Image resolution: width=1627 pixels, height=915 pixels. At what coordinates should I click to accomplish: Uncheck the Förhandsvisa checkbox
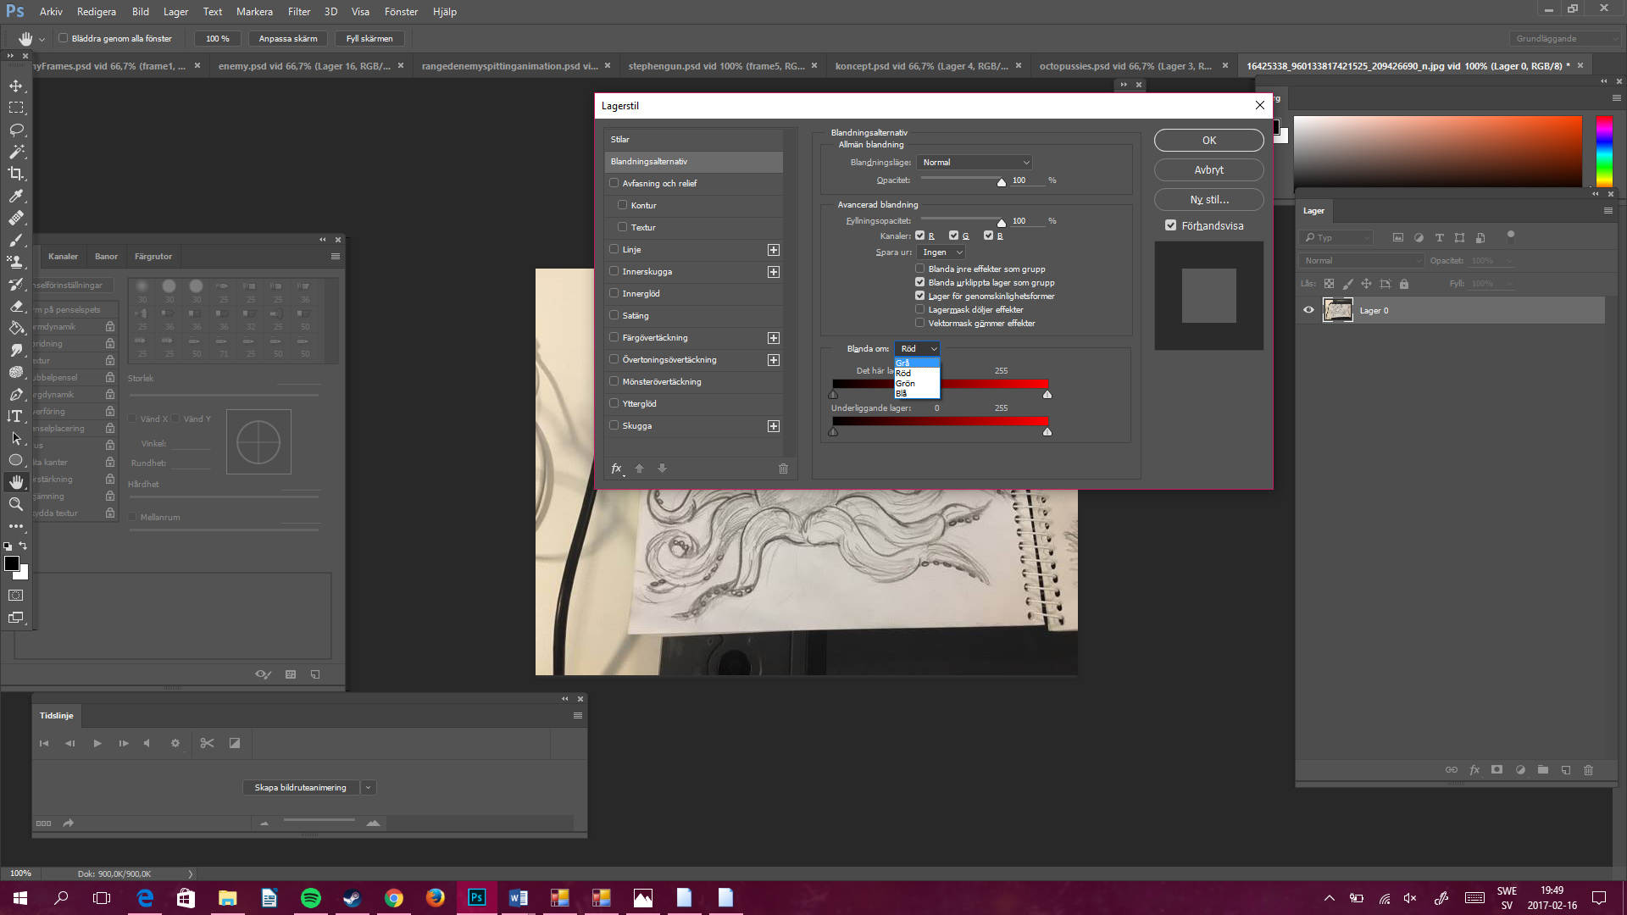click(1171, 225)
